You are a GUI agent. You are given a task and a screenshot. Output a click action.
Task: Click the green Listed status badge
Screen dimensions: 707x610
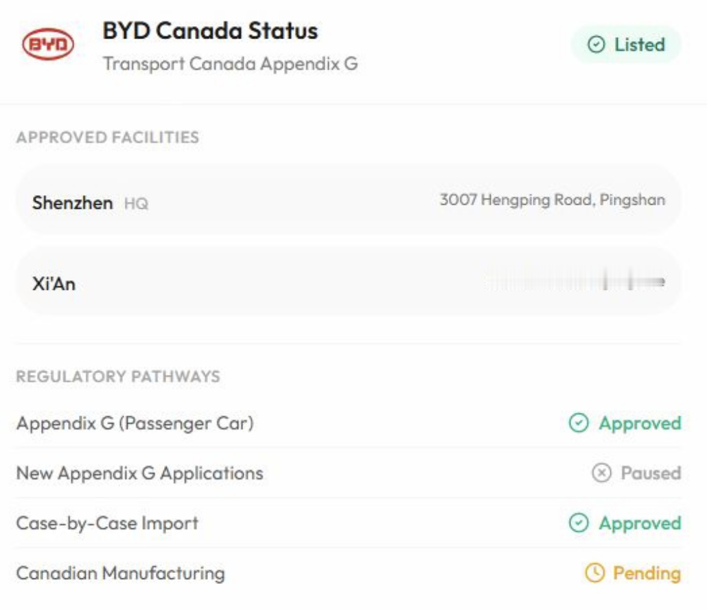tap(626, 45)
